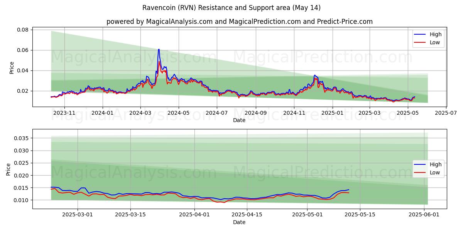This screenshot has width=463, height=231.
Task: Click the top chart x-axis label '2025-05'
Action: click(x=407, y=113)
